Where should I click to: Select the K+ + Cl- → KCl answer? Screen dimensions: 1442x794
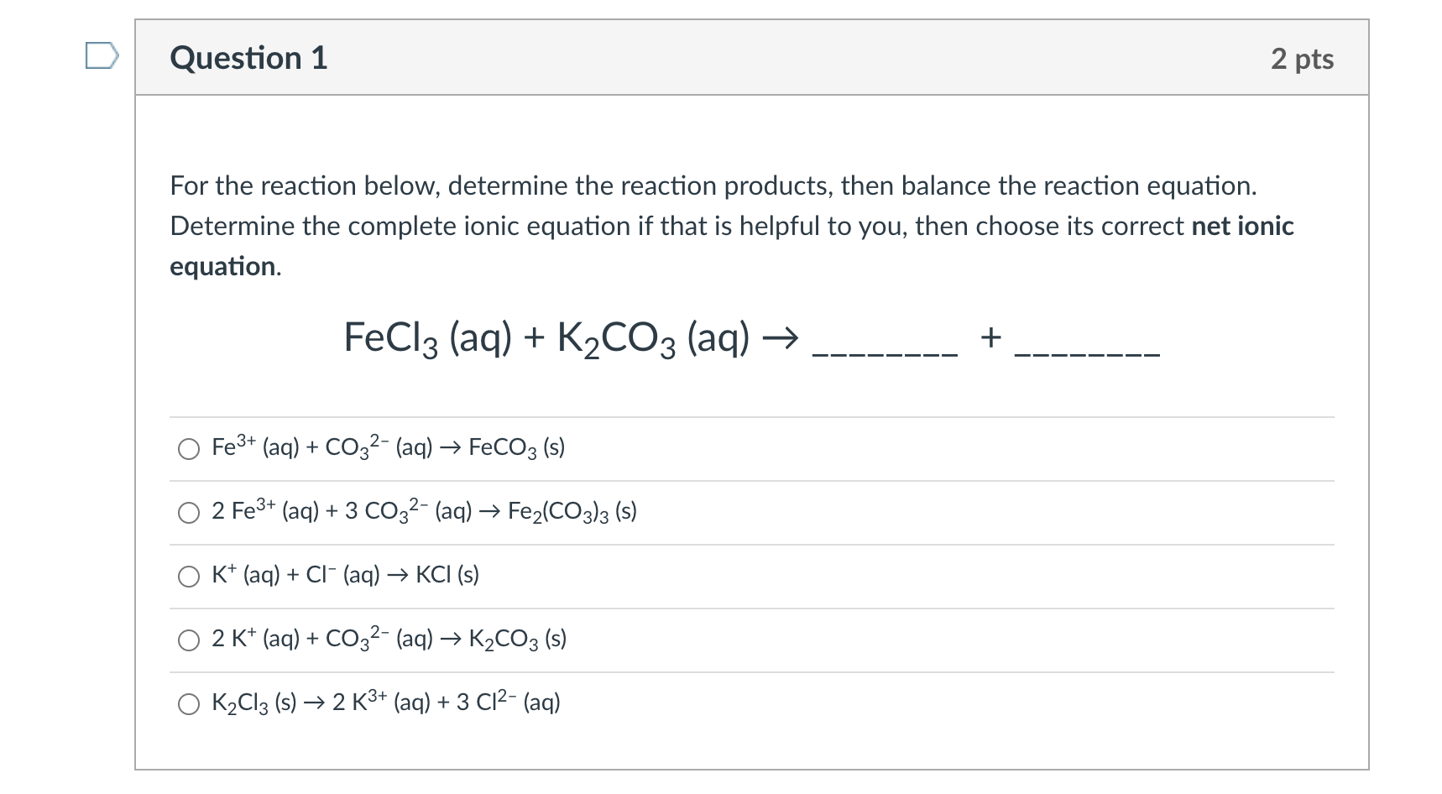pyautogui.click(x=344, y=576)
